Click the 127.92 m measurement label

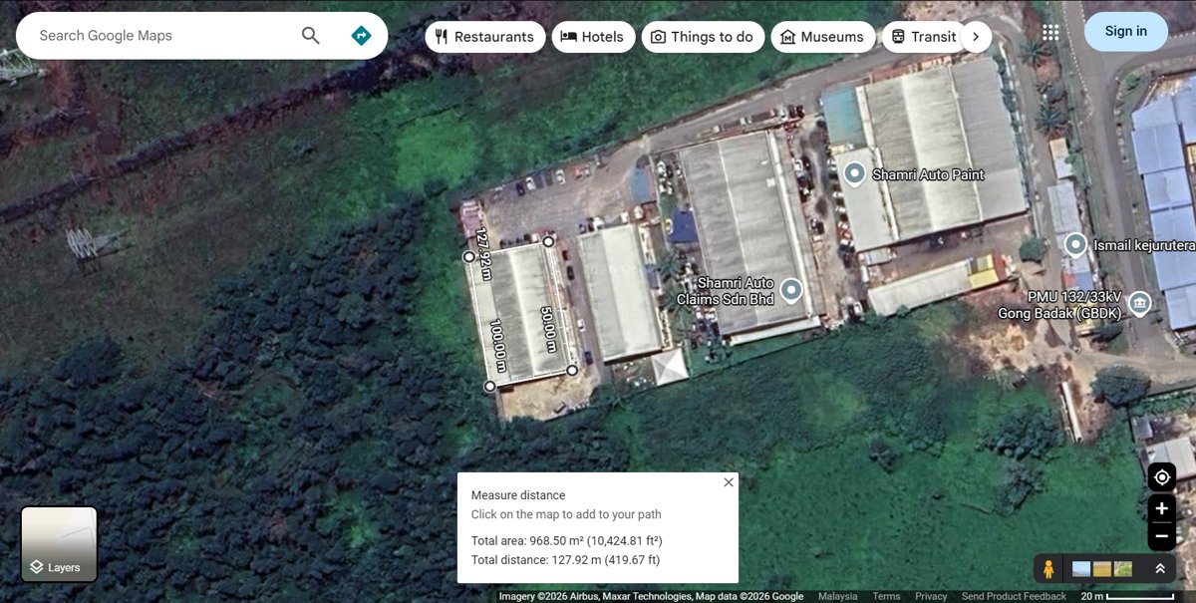click(x=484, y=254)
